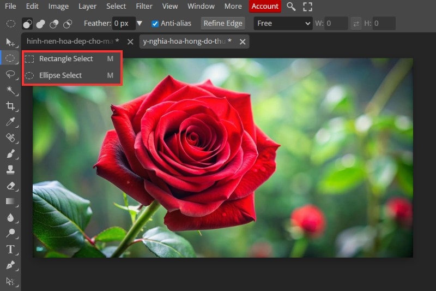The image size is (436, 291).
Task: Select the Clone Stamp tool
Action: (10, 169)
